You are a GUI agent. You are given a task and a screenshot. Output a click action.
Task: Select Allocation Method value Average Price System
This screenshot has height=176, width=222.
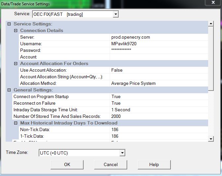159,83
